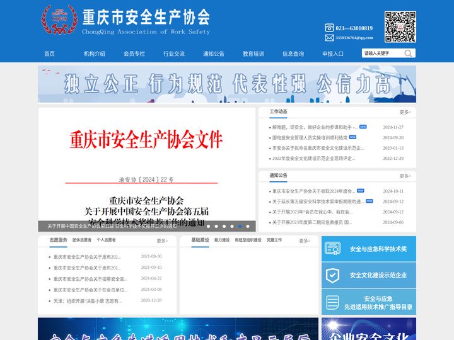Open the 安全文化建设示范企业 button

coord(369,275)
